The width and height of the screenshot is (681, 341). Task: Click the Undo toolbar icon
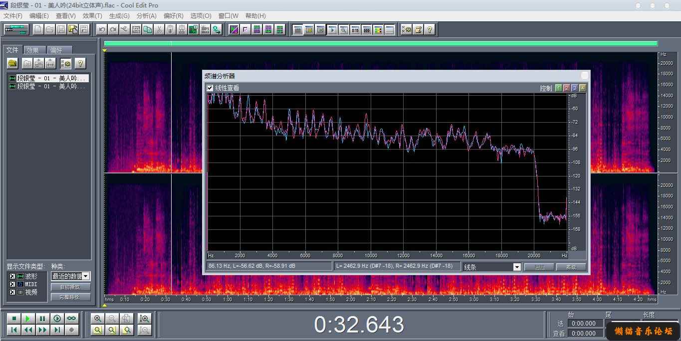coord(102,29)
